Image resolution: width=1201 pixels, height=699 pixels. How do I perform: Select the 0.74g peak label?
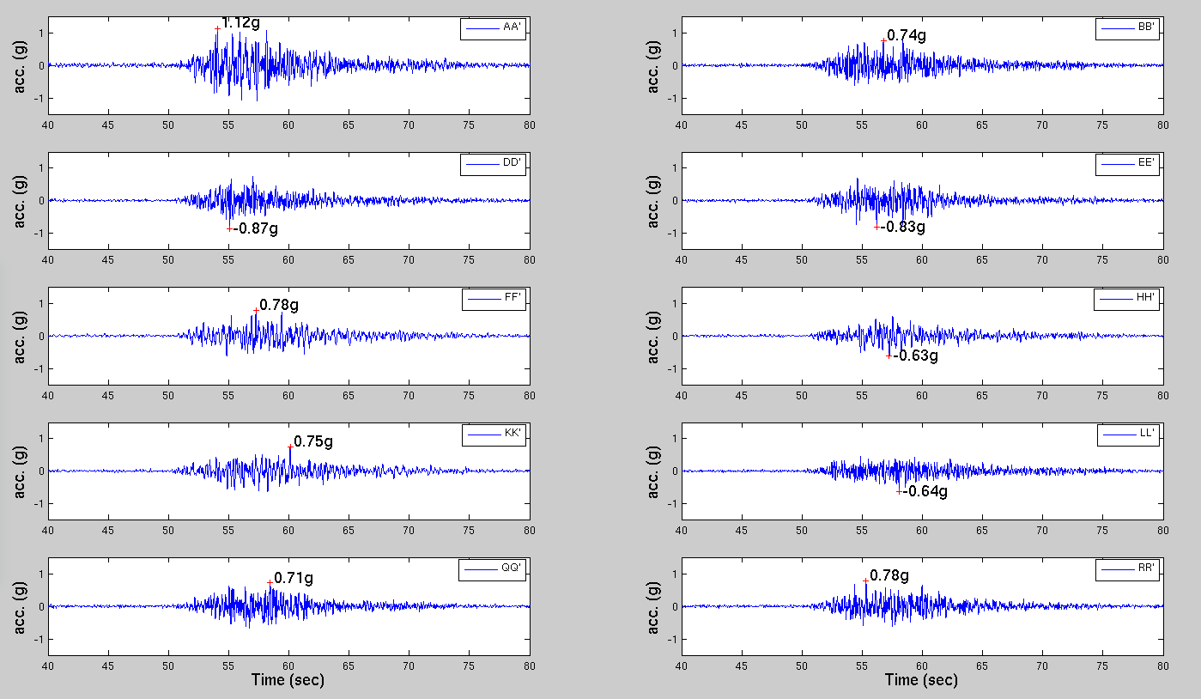907,35
